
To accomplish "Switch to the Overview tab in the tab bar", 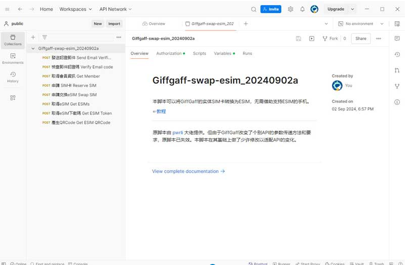I will [154, 24].
